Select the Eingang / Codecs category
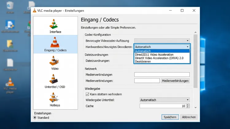 [55, 44]
